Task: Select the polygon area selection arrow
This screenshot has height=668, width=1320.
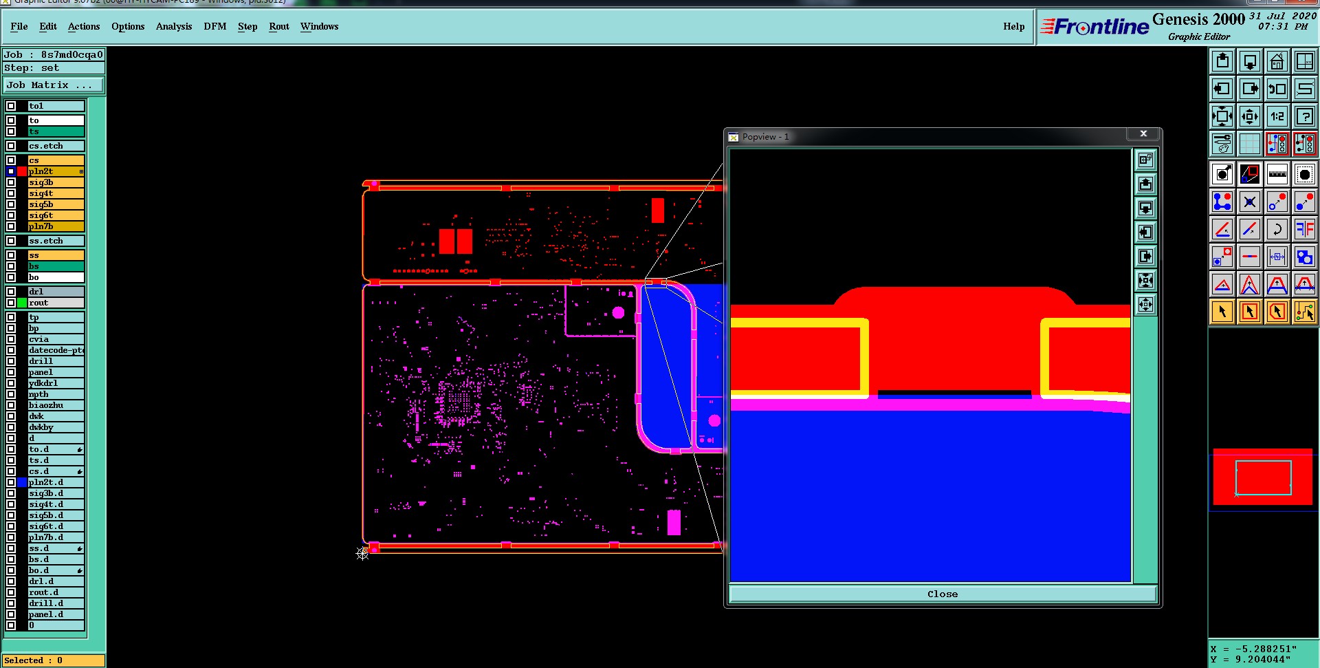Action: pos(1277,312)
